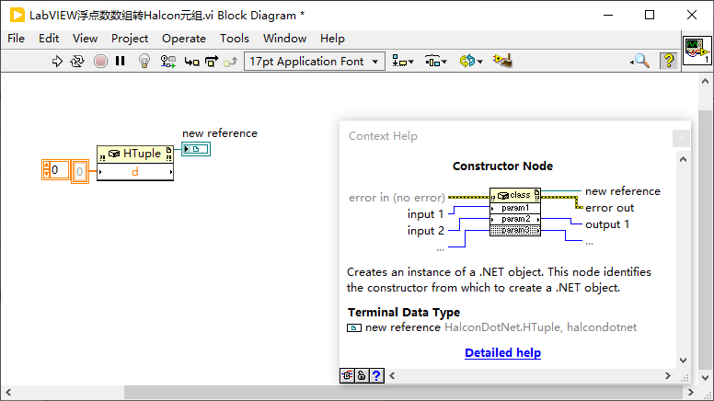Click the Clean Up Diagram broom icon
714x401 pixels.
coord(502,60)
